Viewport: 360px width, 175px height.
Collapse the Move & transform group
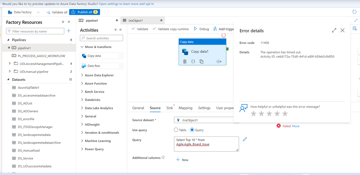coord(82,47)
